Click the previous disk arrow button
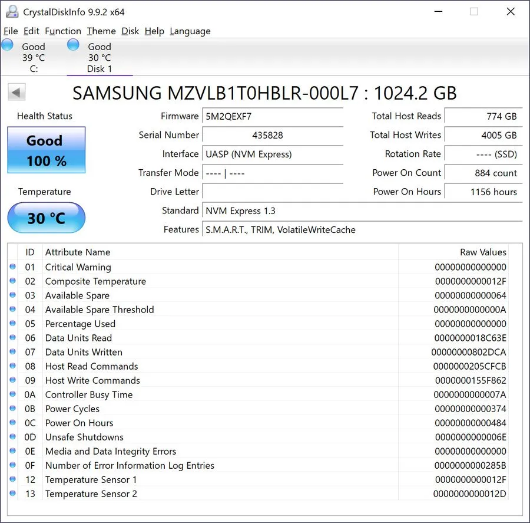 coord(16,92)
